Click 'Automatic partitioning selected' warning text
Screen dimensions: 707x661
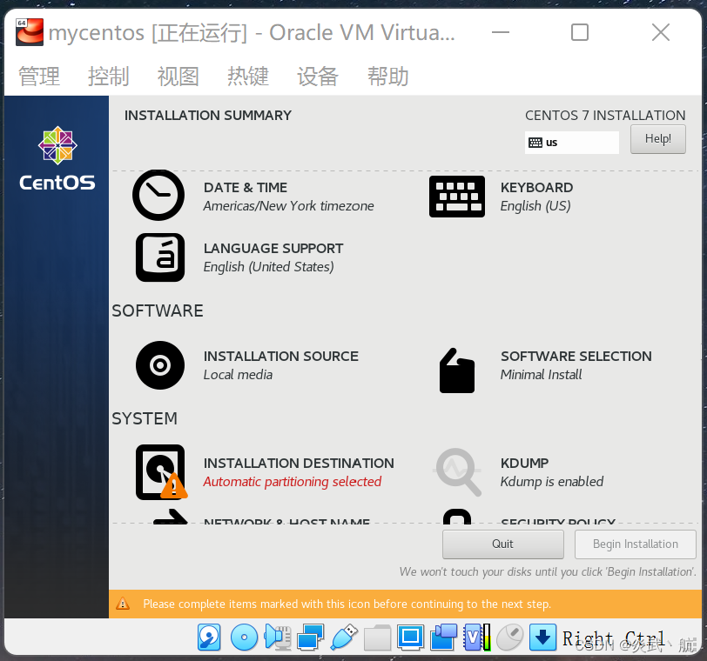coord(293,482)
